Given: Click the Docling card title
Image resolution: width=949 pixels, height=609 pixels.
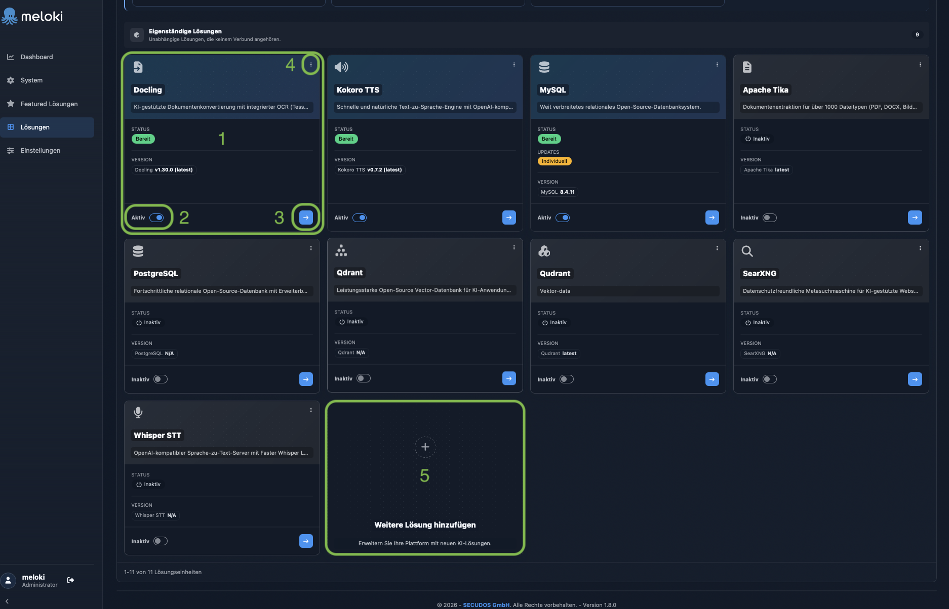Looking at the screenshot, I should (148, 90).
